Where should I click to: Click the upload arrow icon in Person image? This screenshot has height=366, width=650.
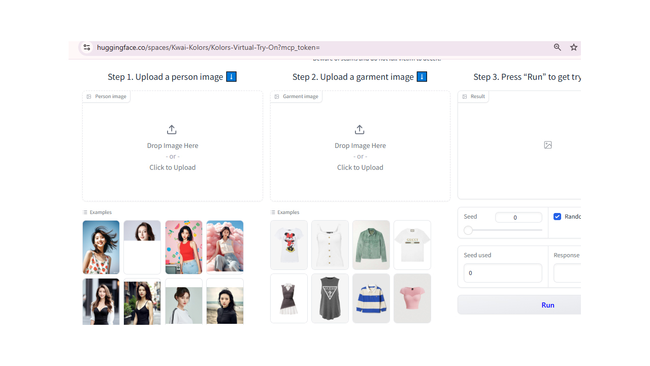pyautogui.click(x=172, y=130)
